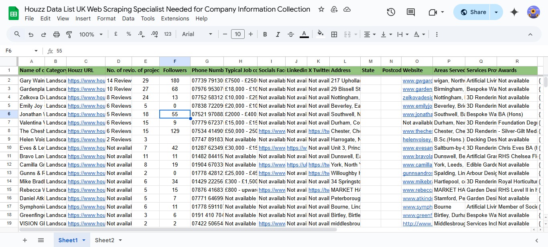
Task: Check the cloud save status icon
Action: pyautogui.click(x=347, y=9)
